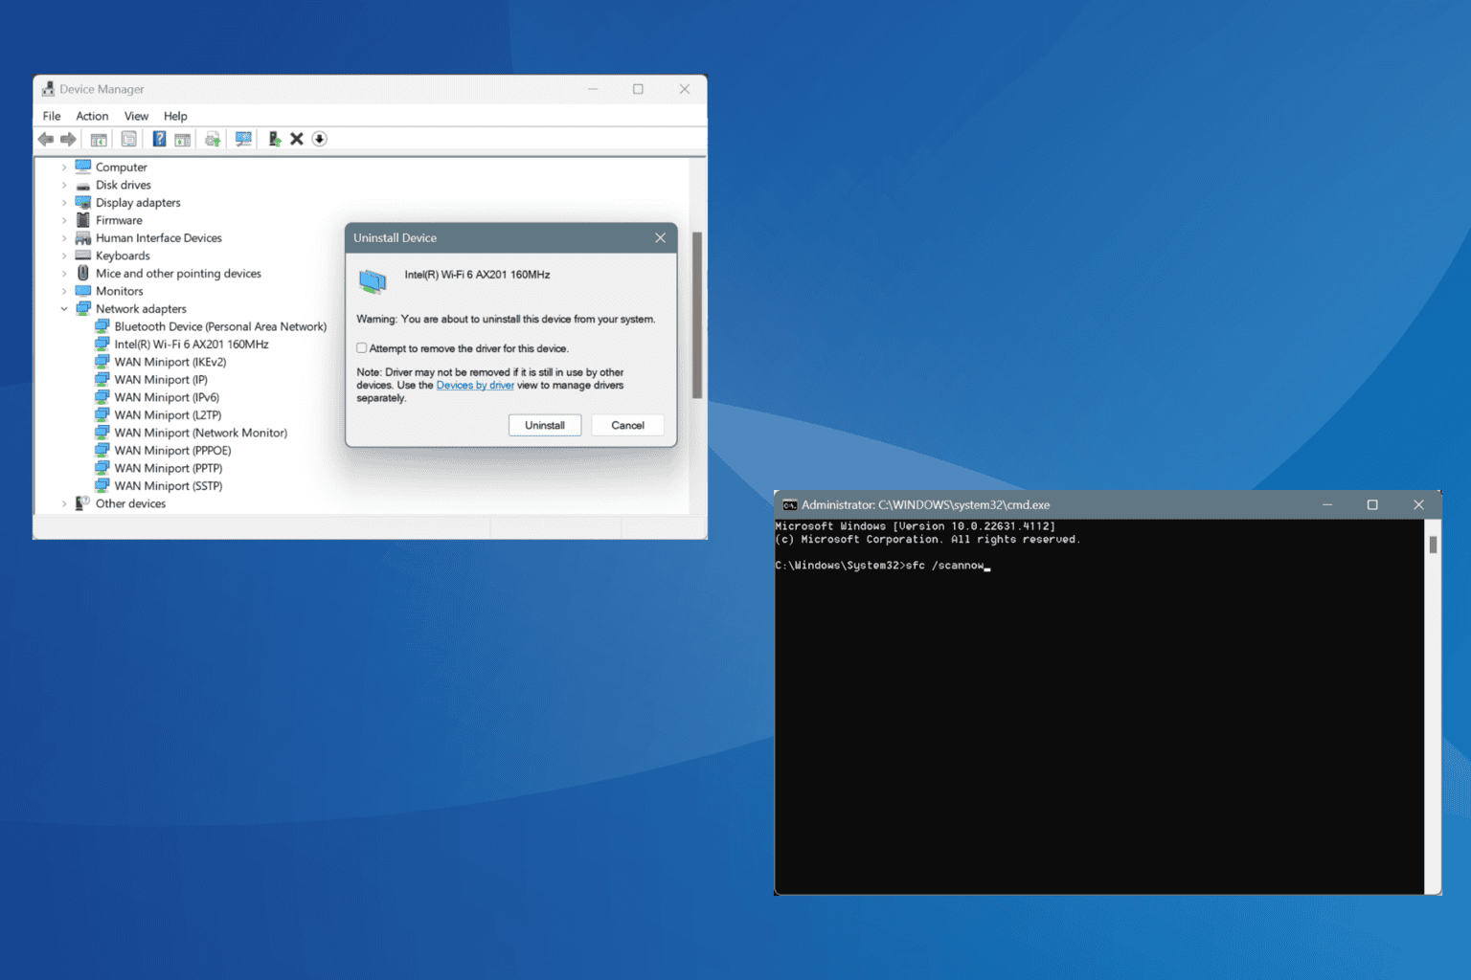Click the Network adapters category icon
Viewport: 1471px width, 980px height.
pyautogui.click(x=83, y=308)
